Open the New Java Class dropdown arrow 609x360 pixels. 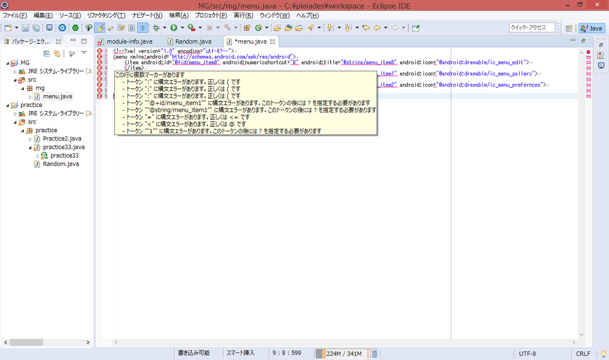tap(266, 28)
